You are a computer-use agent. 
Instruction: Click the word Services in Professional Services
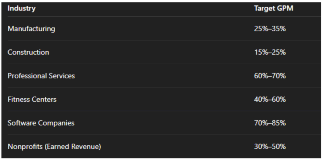tap(62, 76)
